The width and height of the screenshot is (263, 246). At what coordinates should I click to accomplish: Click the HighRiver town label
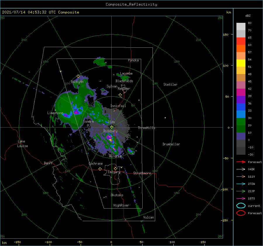(121, 205)
